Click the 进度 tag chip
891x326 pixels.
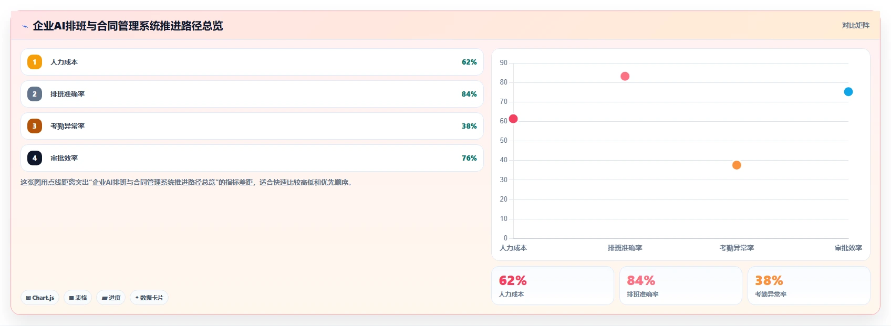[x=111, y=298]
